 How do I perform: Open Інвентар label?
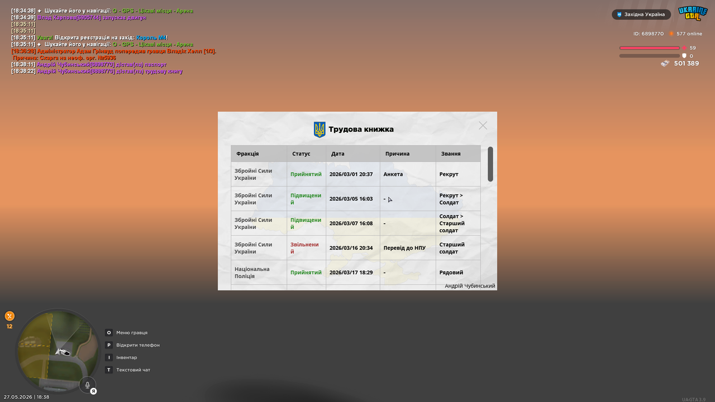click(127, 357)
